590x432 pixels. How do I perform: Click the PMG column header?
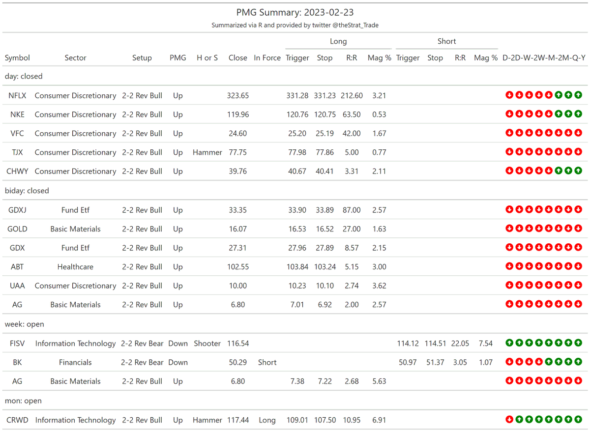(x=178, y=58)
